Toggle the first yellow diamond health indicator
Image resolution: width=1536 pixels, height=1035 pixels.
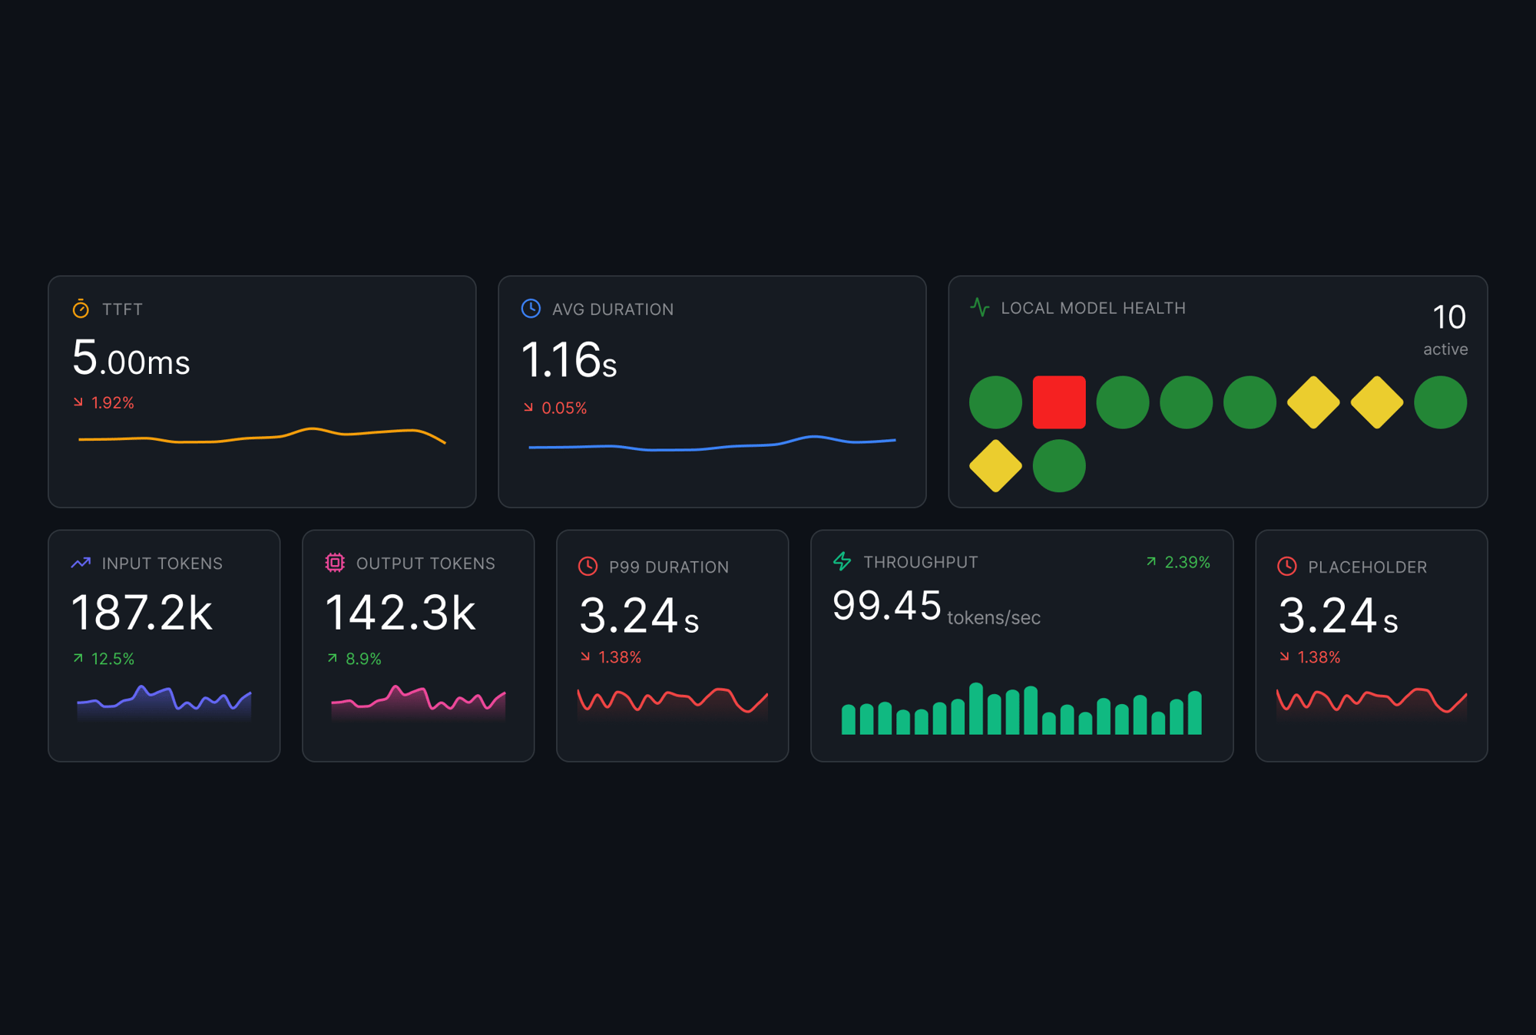pos(1313,402)
